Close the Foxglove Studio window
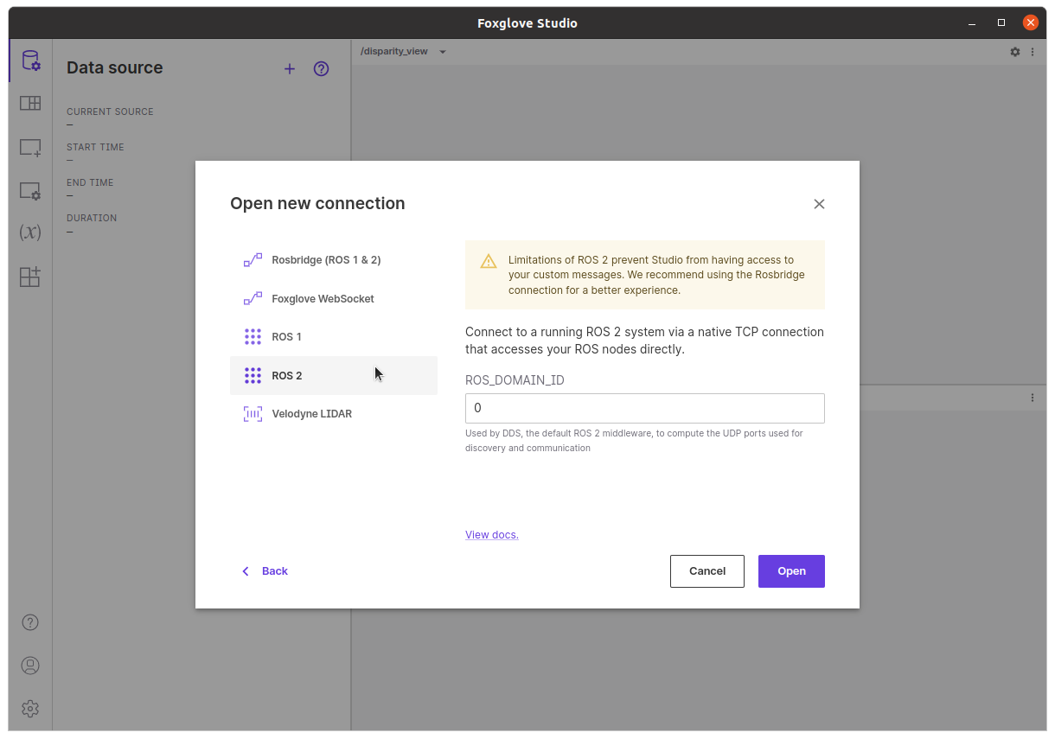Image resolution: width=1055 pixels, height=739 pixels. click(1031, 22)
